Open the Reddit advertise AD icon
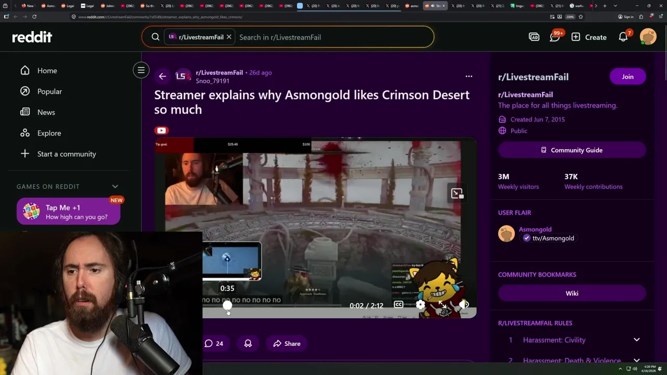 pyautogui.click(x=534, y=37)
